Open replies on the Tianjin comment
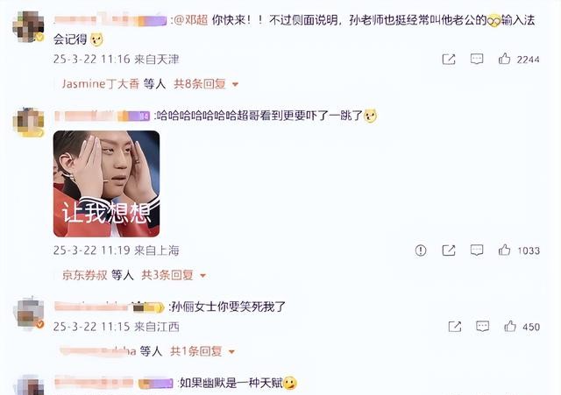The image size is (561, 395). (477, 59)
